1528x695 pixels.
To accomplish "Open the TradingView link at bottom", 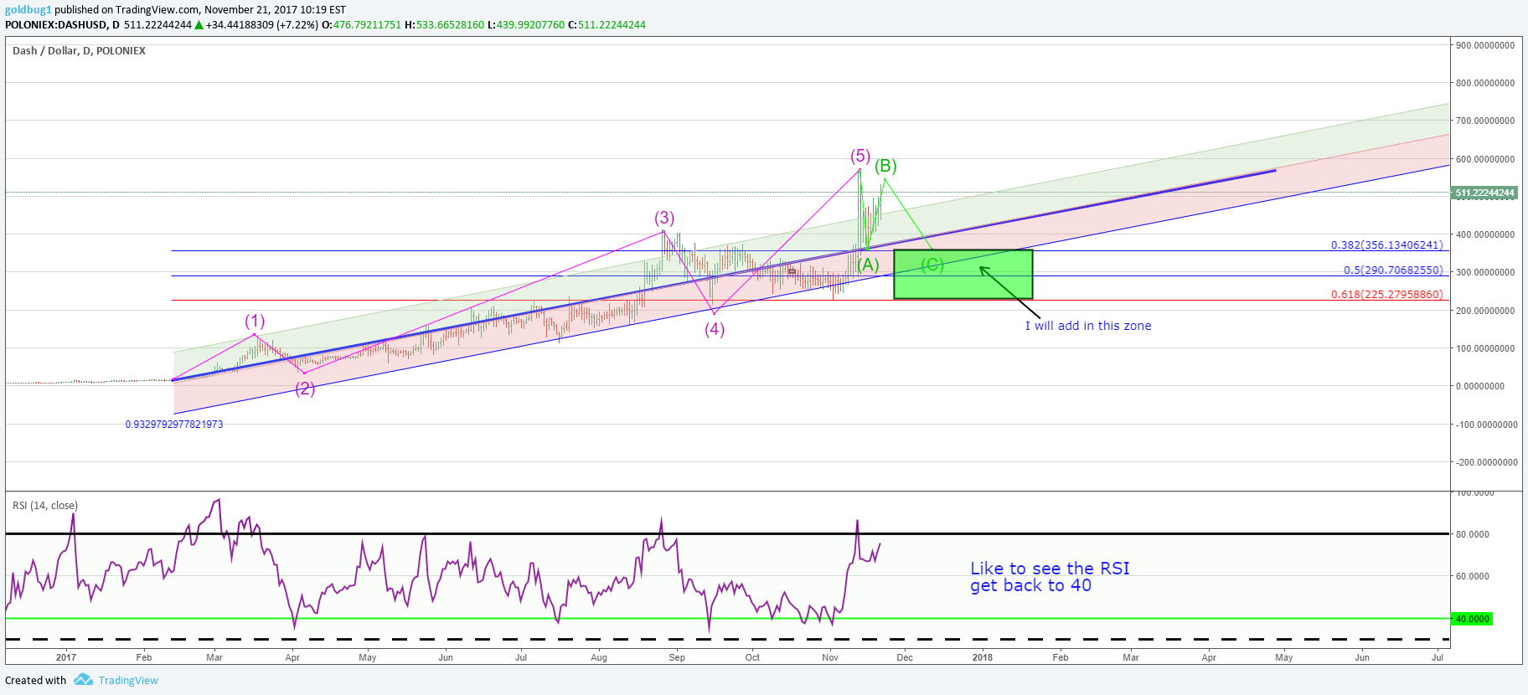I will click(x=128, y=681).
